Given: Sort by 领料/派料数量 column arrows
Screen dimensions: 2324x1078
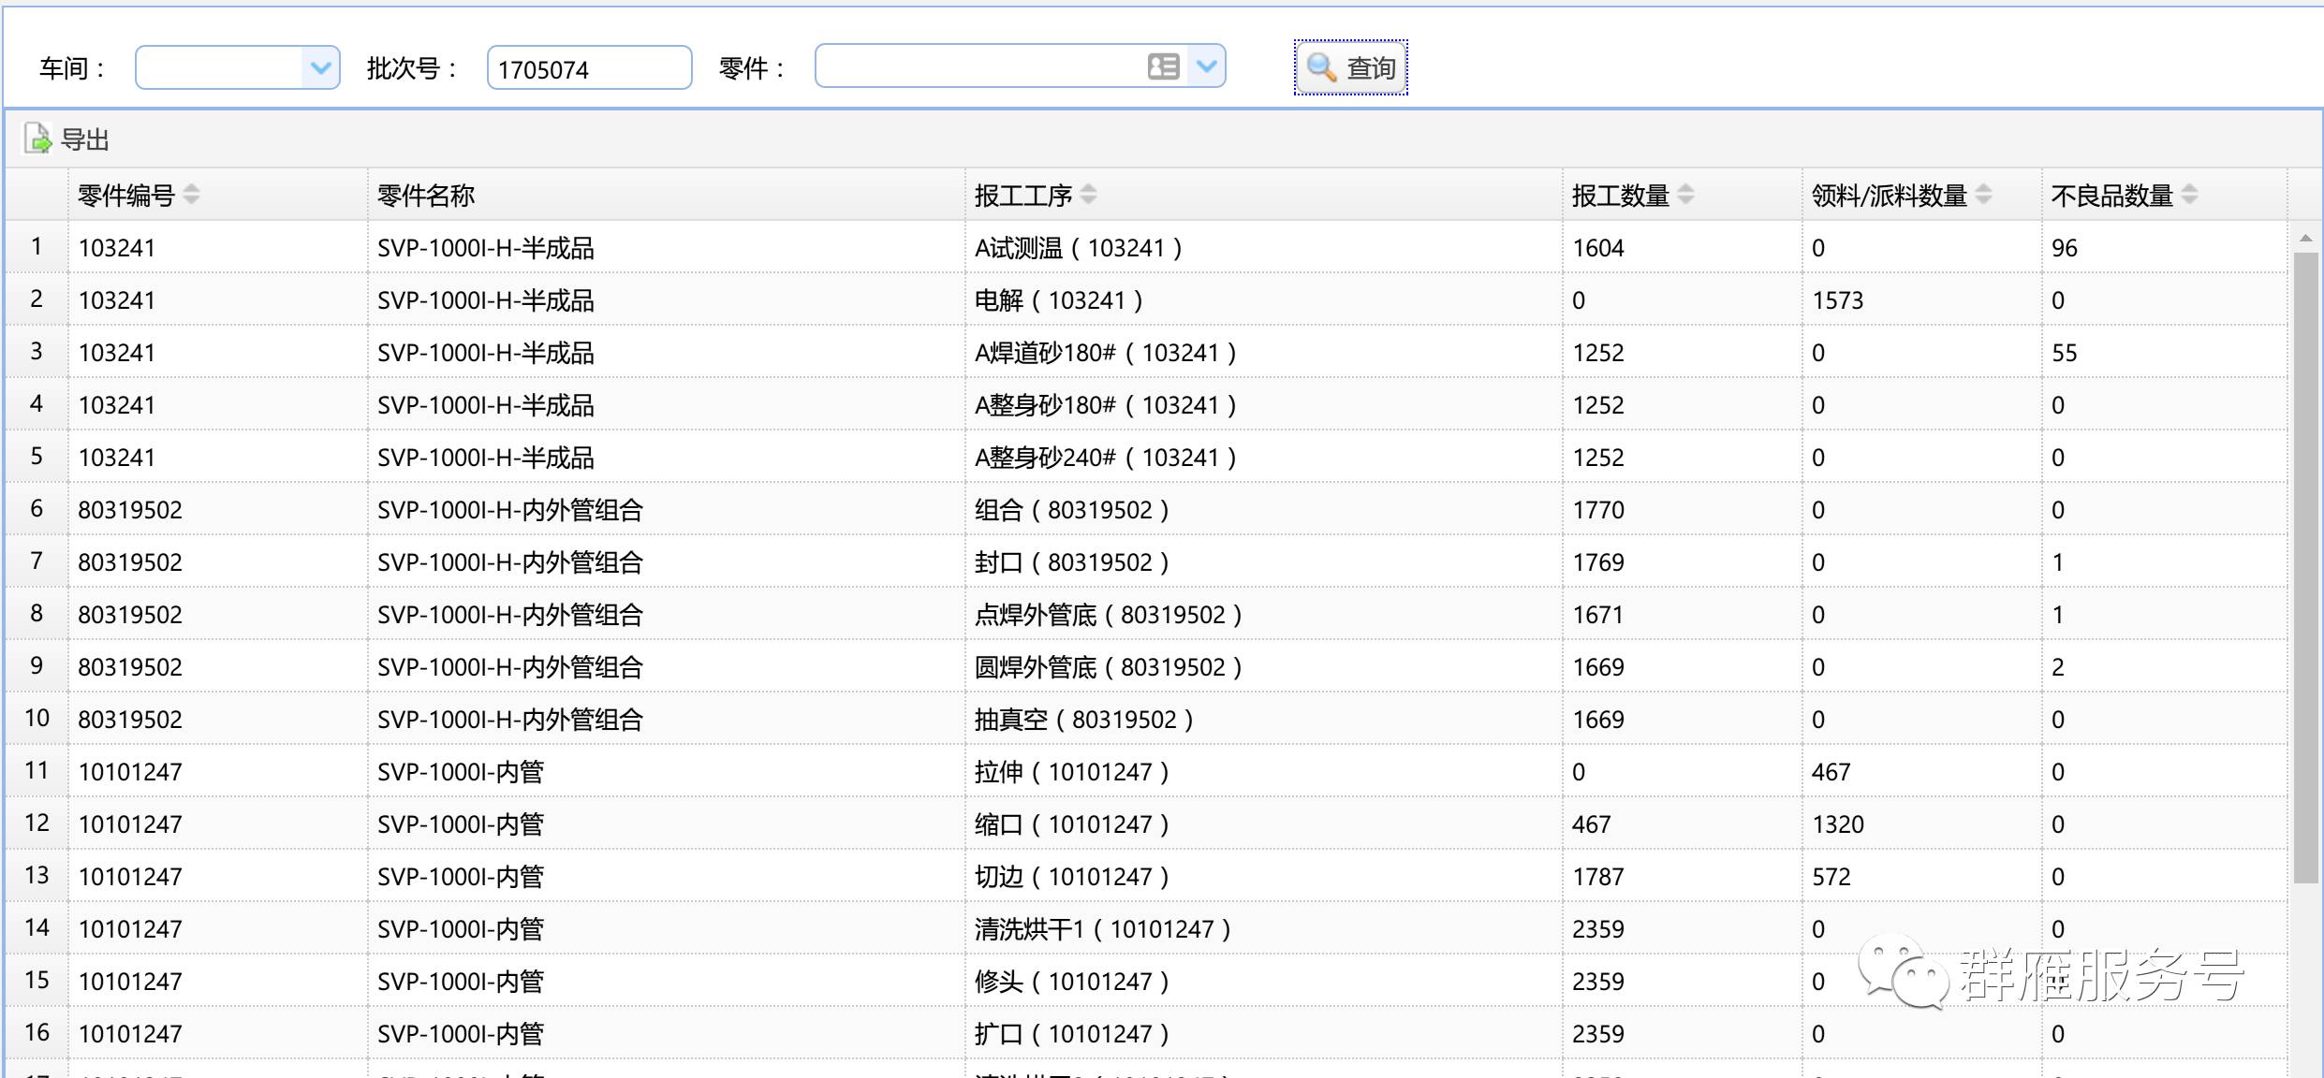Looking at the screenshot, I should tap(1983, 195).
